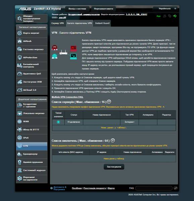Open the USB Applications (Застосунки USB) icon
This screenshot has width=194, height=201.
[x=19, y=82]
